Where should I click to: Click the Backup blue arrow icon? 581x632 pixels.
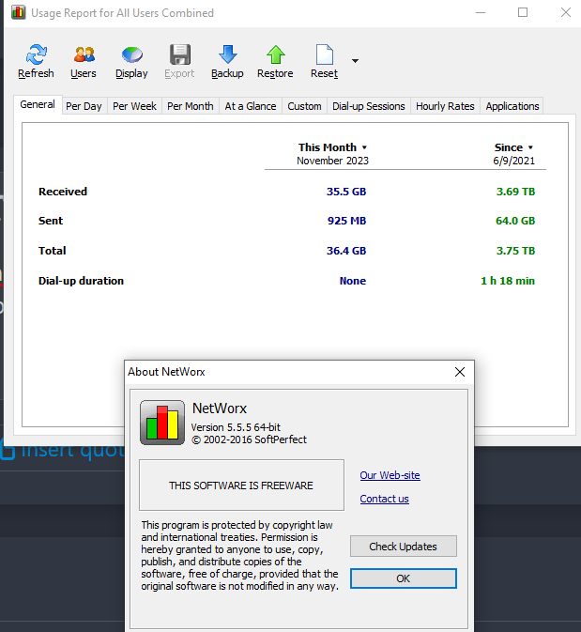tap(228, 54)
